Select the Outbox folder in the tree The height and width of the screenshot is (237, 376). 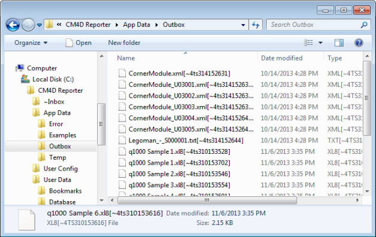tap(60, 146)
